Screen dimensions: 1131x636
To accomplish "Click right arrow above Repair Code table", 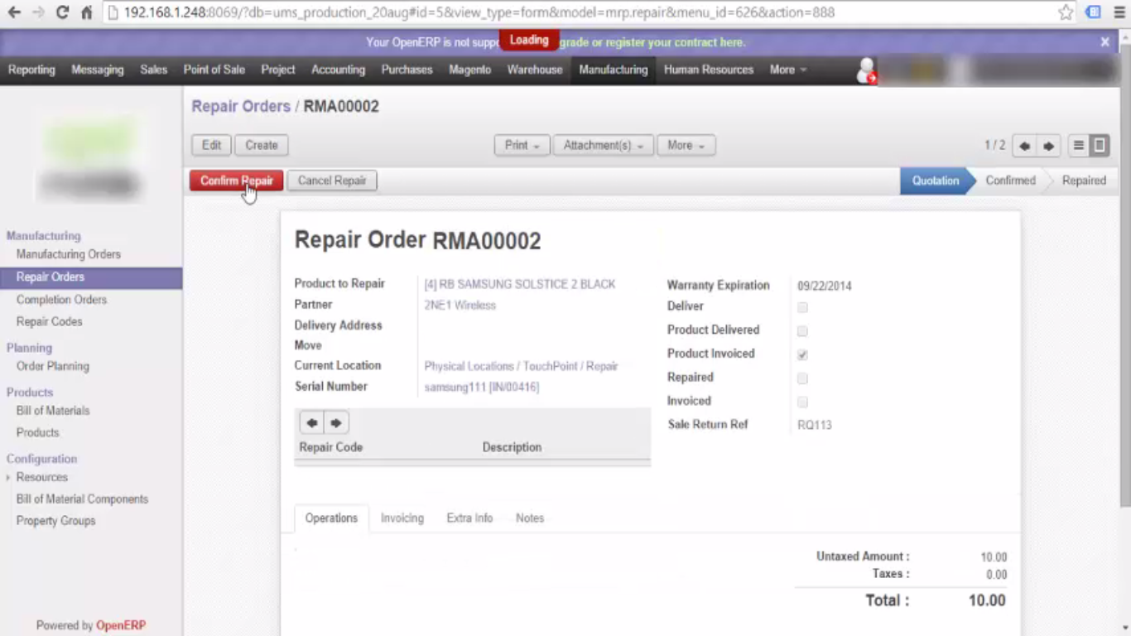I will click(335, 423).
